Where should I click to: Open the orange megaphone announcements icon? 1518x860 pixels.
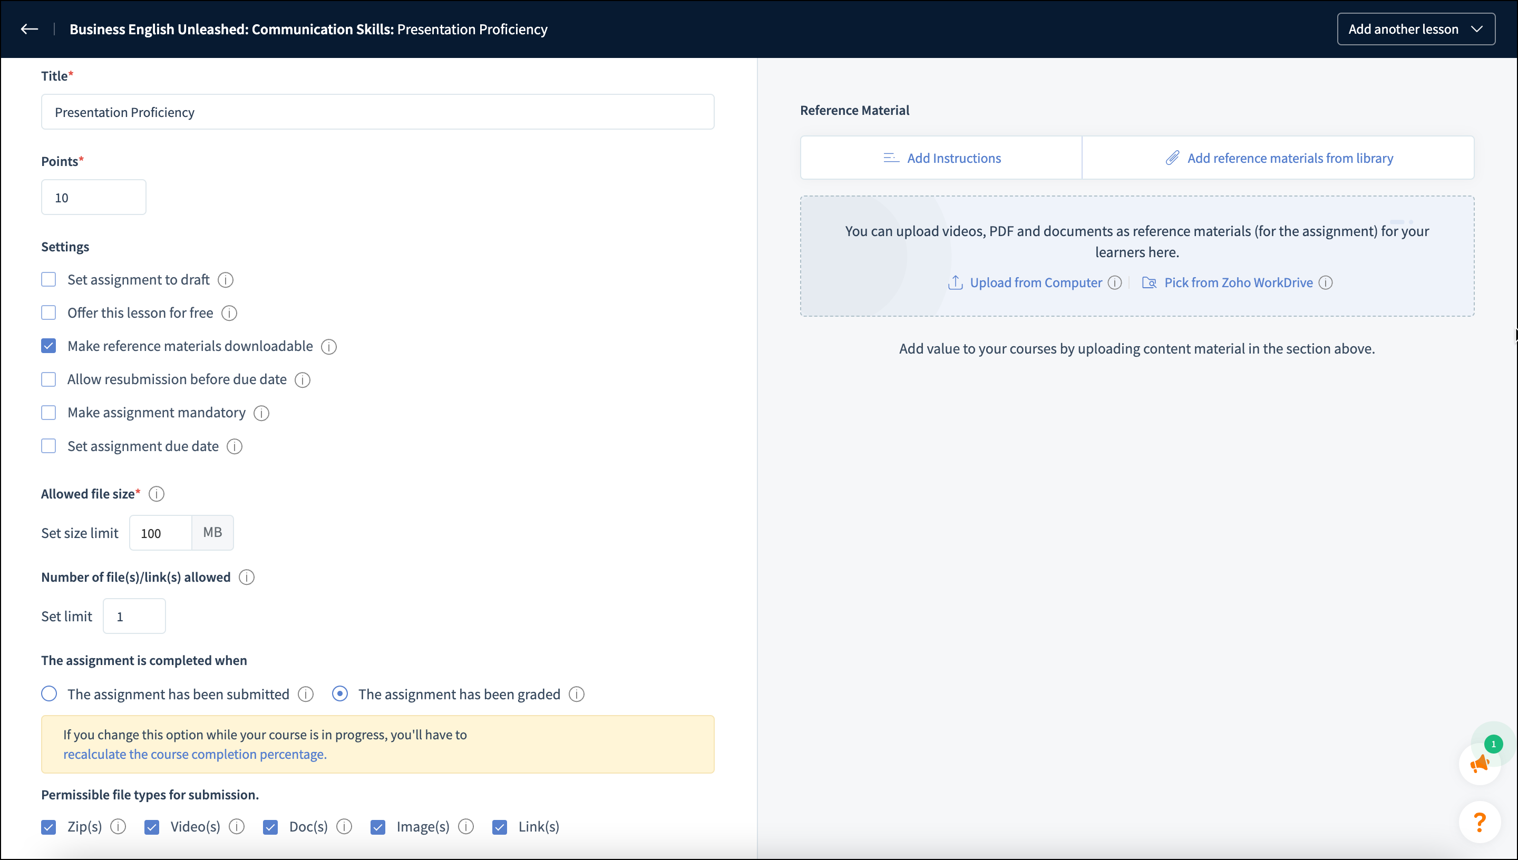1479,764
